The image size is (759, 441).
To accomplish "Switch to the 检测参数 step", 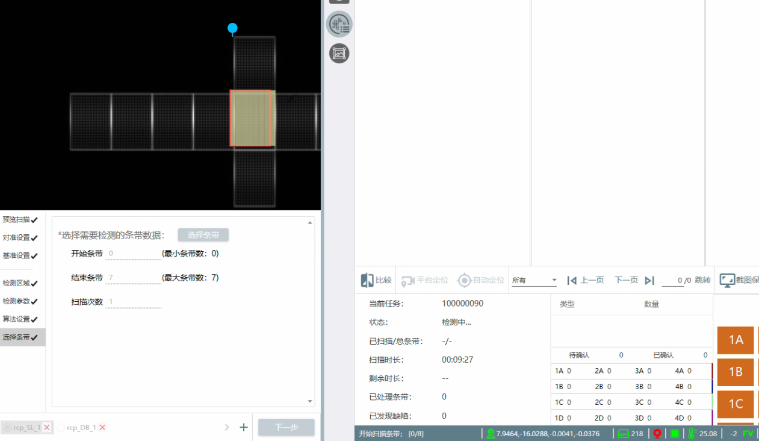I will click(20, 301).
